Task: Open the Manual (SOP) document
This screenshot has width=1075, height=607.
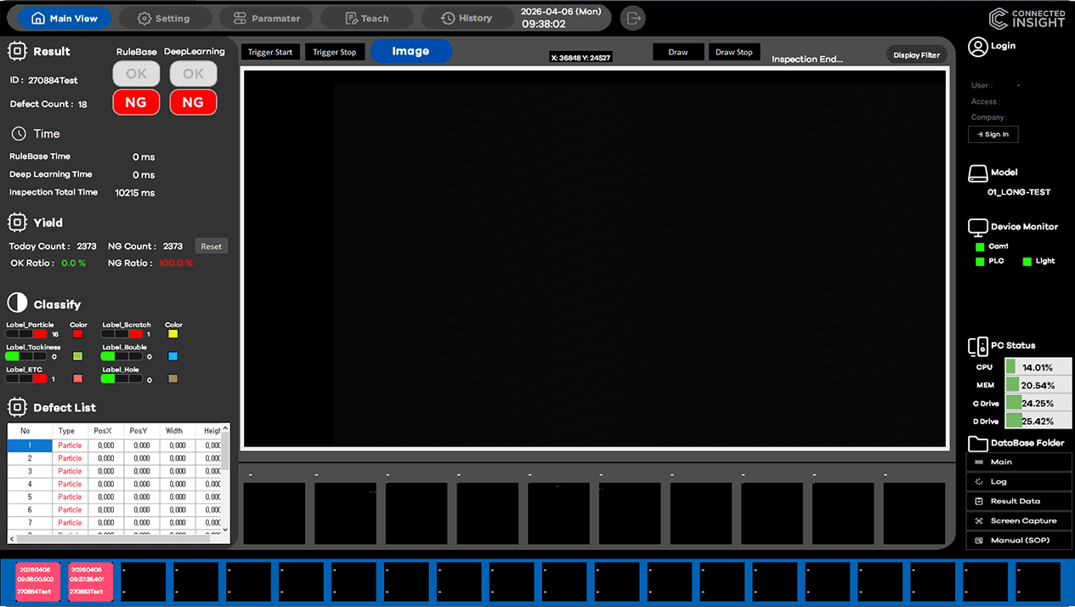Action: [1019, 540]
